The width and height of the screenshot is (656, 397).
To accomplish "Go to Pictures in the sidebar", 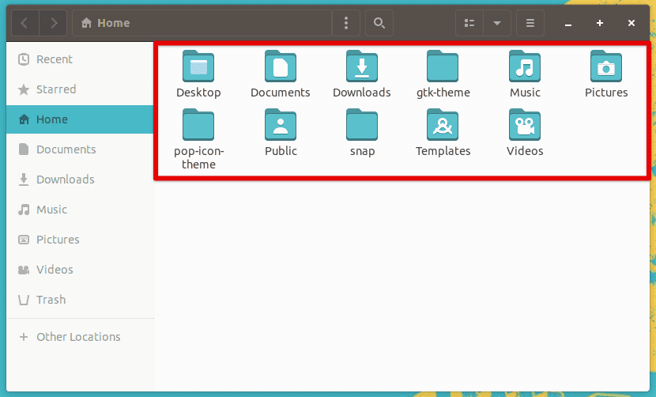I will pos(81,240).
